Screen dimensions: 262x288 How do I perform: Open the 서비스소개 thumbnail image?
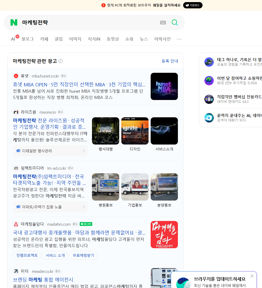(164, 131)
